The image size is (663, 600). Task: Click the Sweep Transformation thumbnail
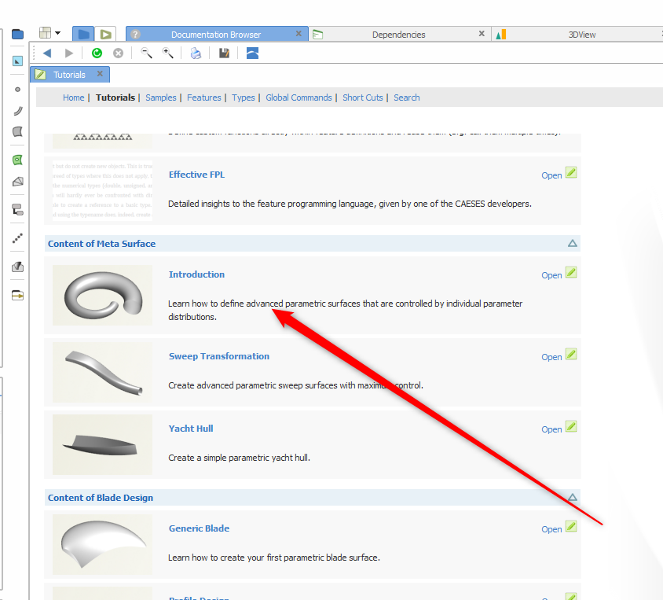[102, 373]
